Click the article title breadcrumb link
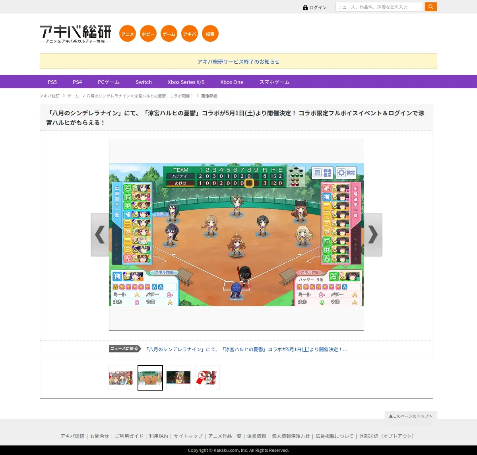The width and height of the screenshot is (477, 455). click(140, 96)
